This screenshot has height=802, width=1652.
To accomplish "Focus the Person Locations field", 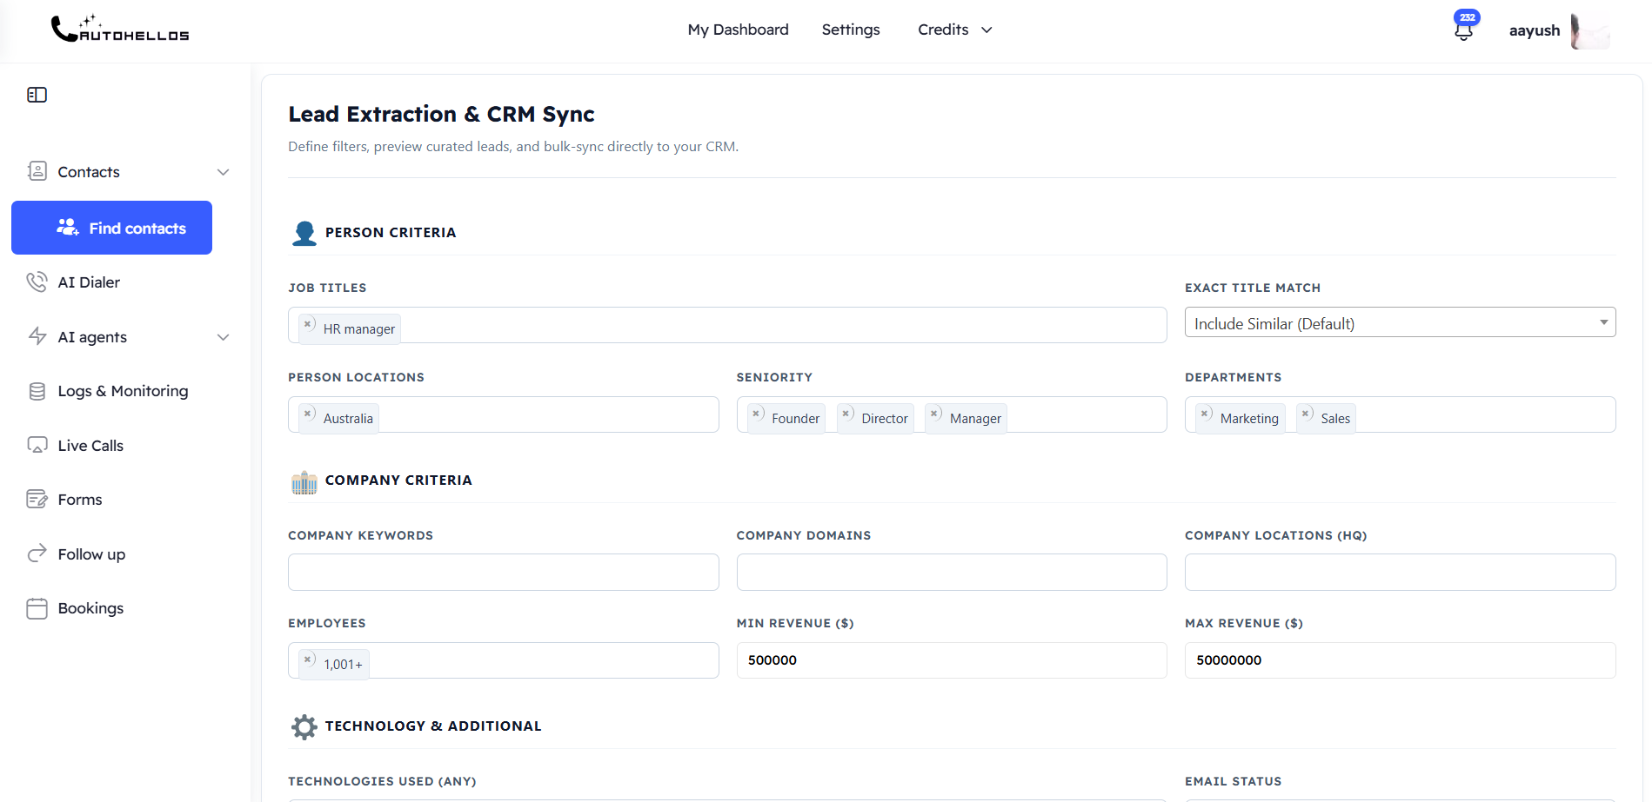I will tap(504, 414).
